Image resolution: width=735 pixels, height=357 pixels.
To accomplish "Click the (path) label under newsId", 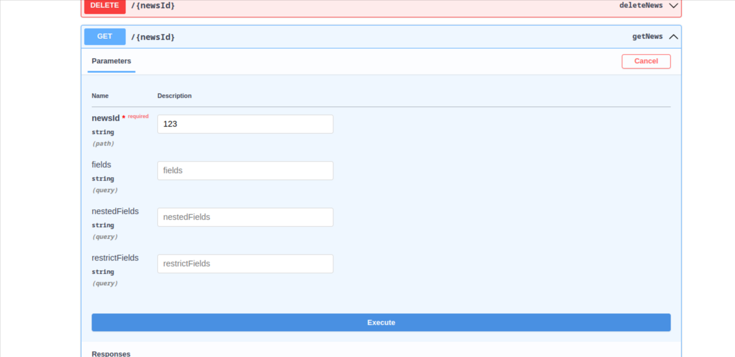I will 103,144.
